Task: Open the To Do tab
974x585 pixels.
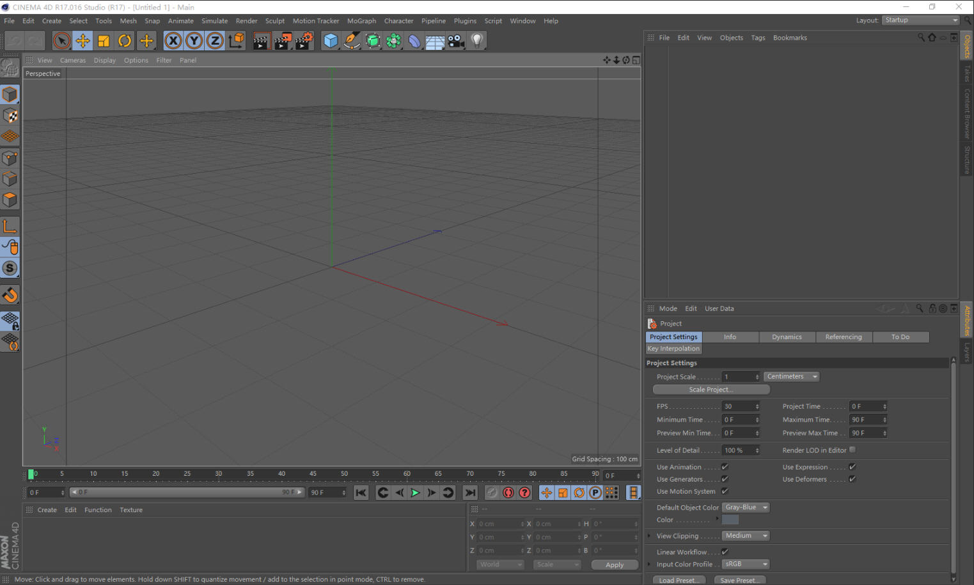Action: pyautogui.click(x=900, y=337)
